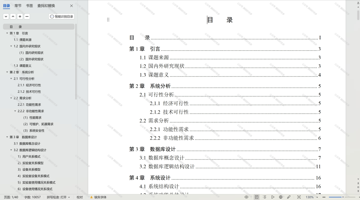Click the play reading-mode icon

pos(273,197)
